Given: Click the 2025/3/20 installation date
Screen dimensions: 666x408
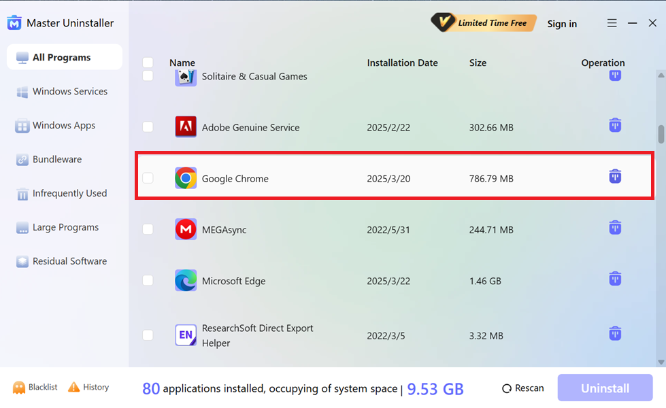Looking at the screenshot, I should 388,179.
